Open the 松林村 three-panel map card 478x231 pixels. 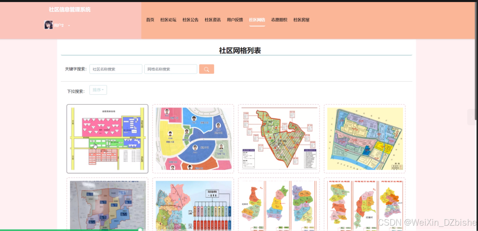point(279,205)
